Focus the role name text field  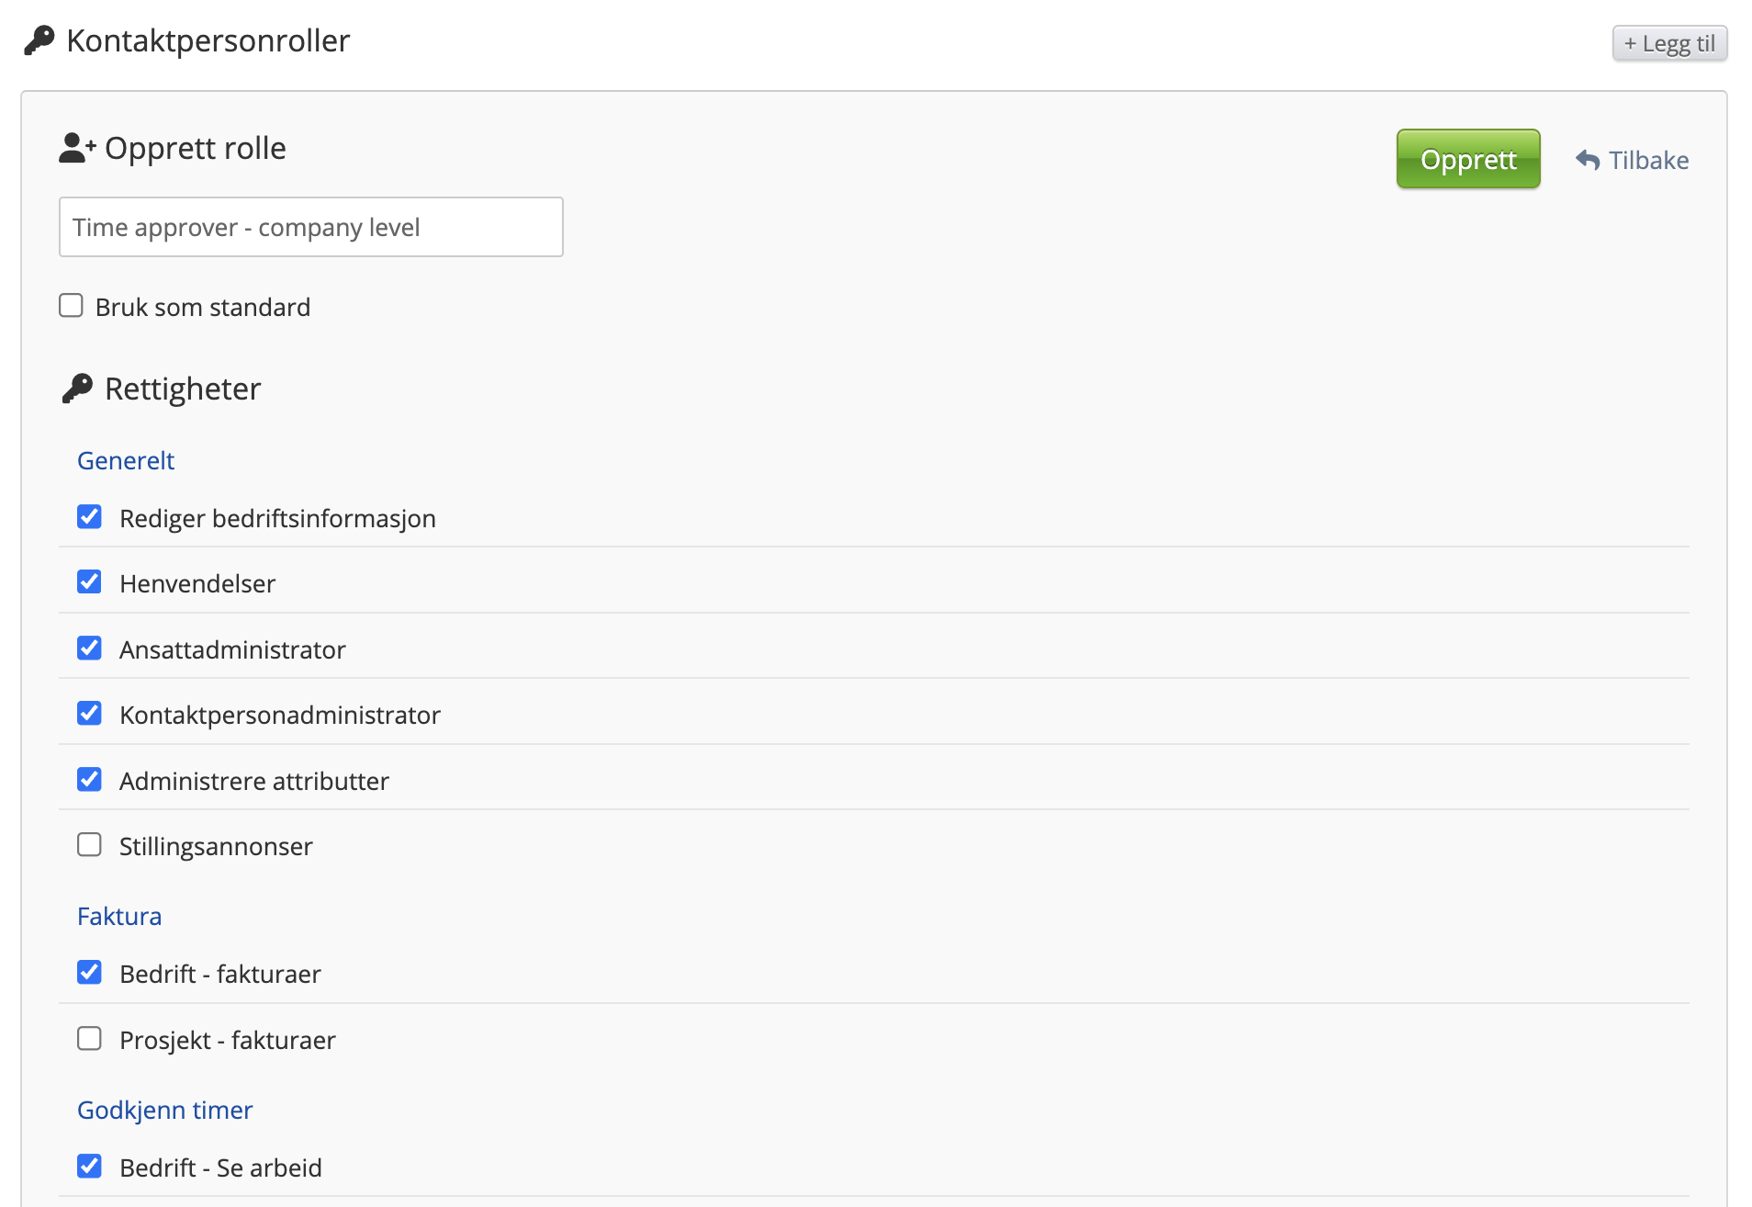coord(310,227)
